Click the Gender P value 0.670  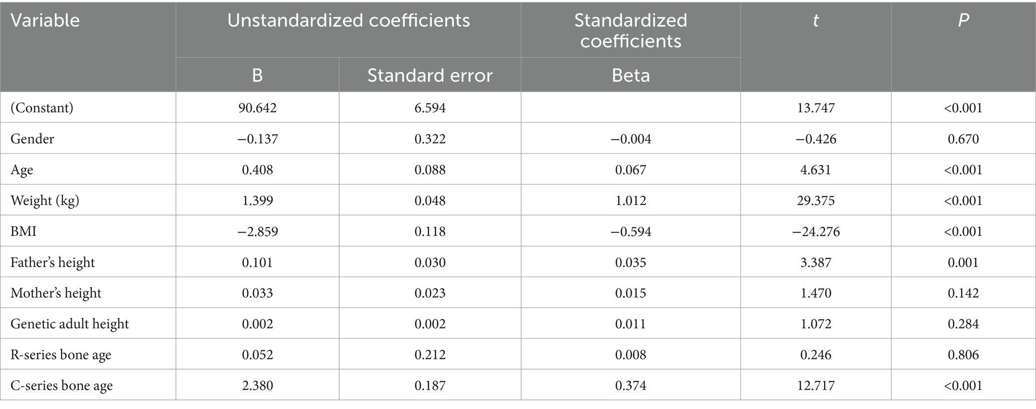pos(963,139)
